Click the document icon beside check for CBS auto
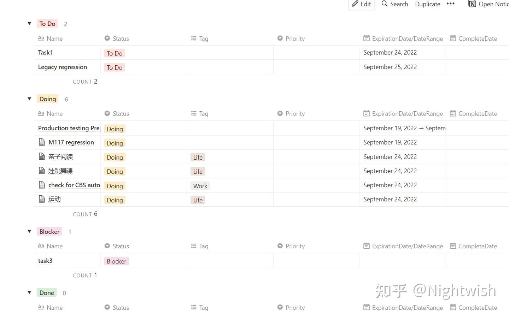Viewport: 509px width, 314px height. point(42,184)
